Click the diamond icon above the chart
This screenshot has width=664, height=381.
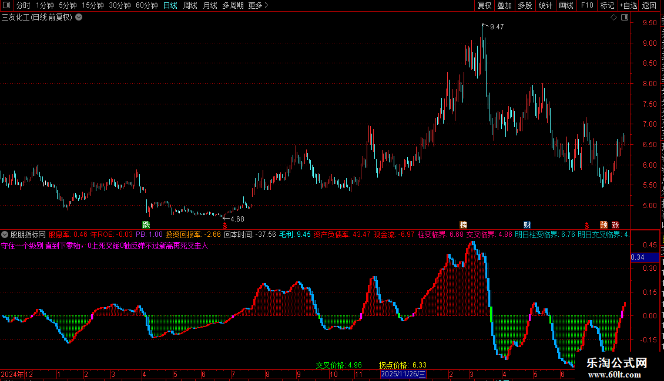click(613, 18)
